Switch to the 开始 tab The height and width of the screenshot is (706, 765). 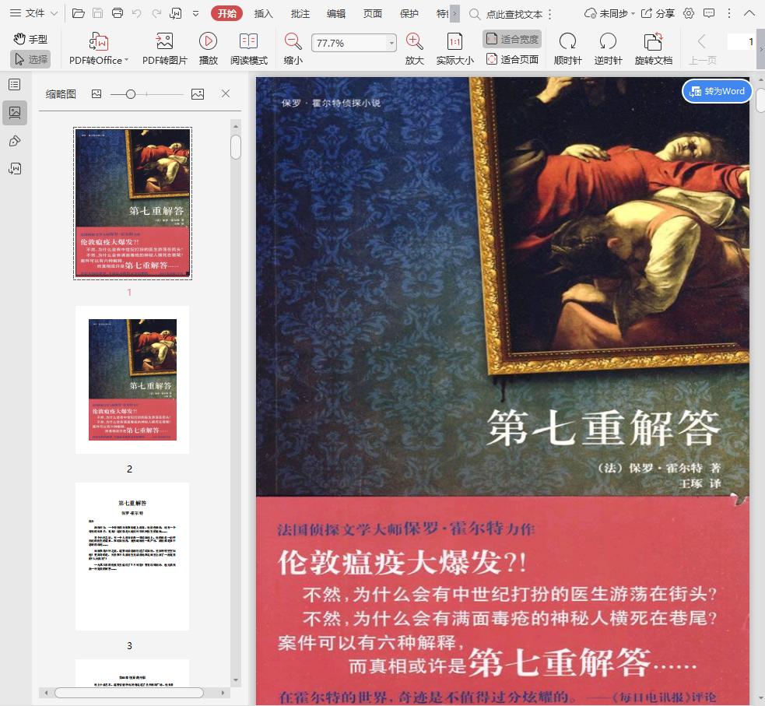[x=227, y=13]
